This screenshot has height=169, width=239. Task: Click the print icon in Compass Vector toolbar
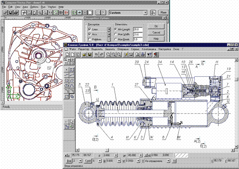coord(15,13)
